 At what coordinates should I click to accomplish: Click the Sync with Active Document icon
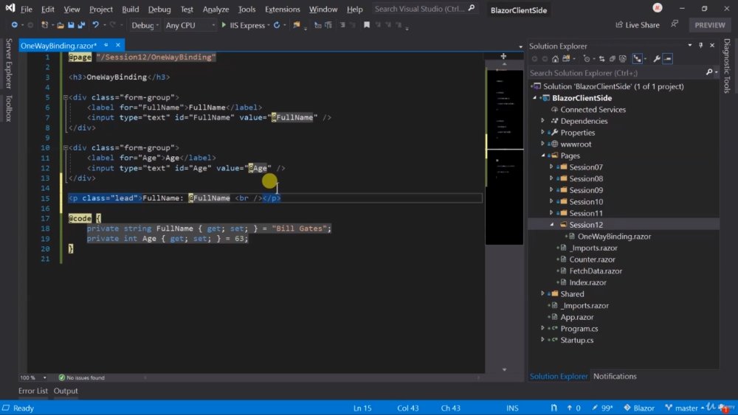click(601, 59)
